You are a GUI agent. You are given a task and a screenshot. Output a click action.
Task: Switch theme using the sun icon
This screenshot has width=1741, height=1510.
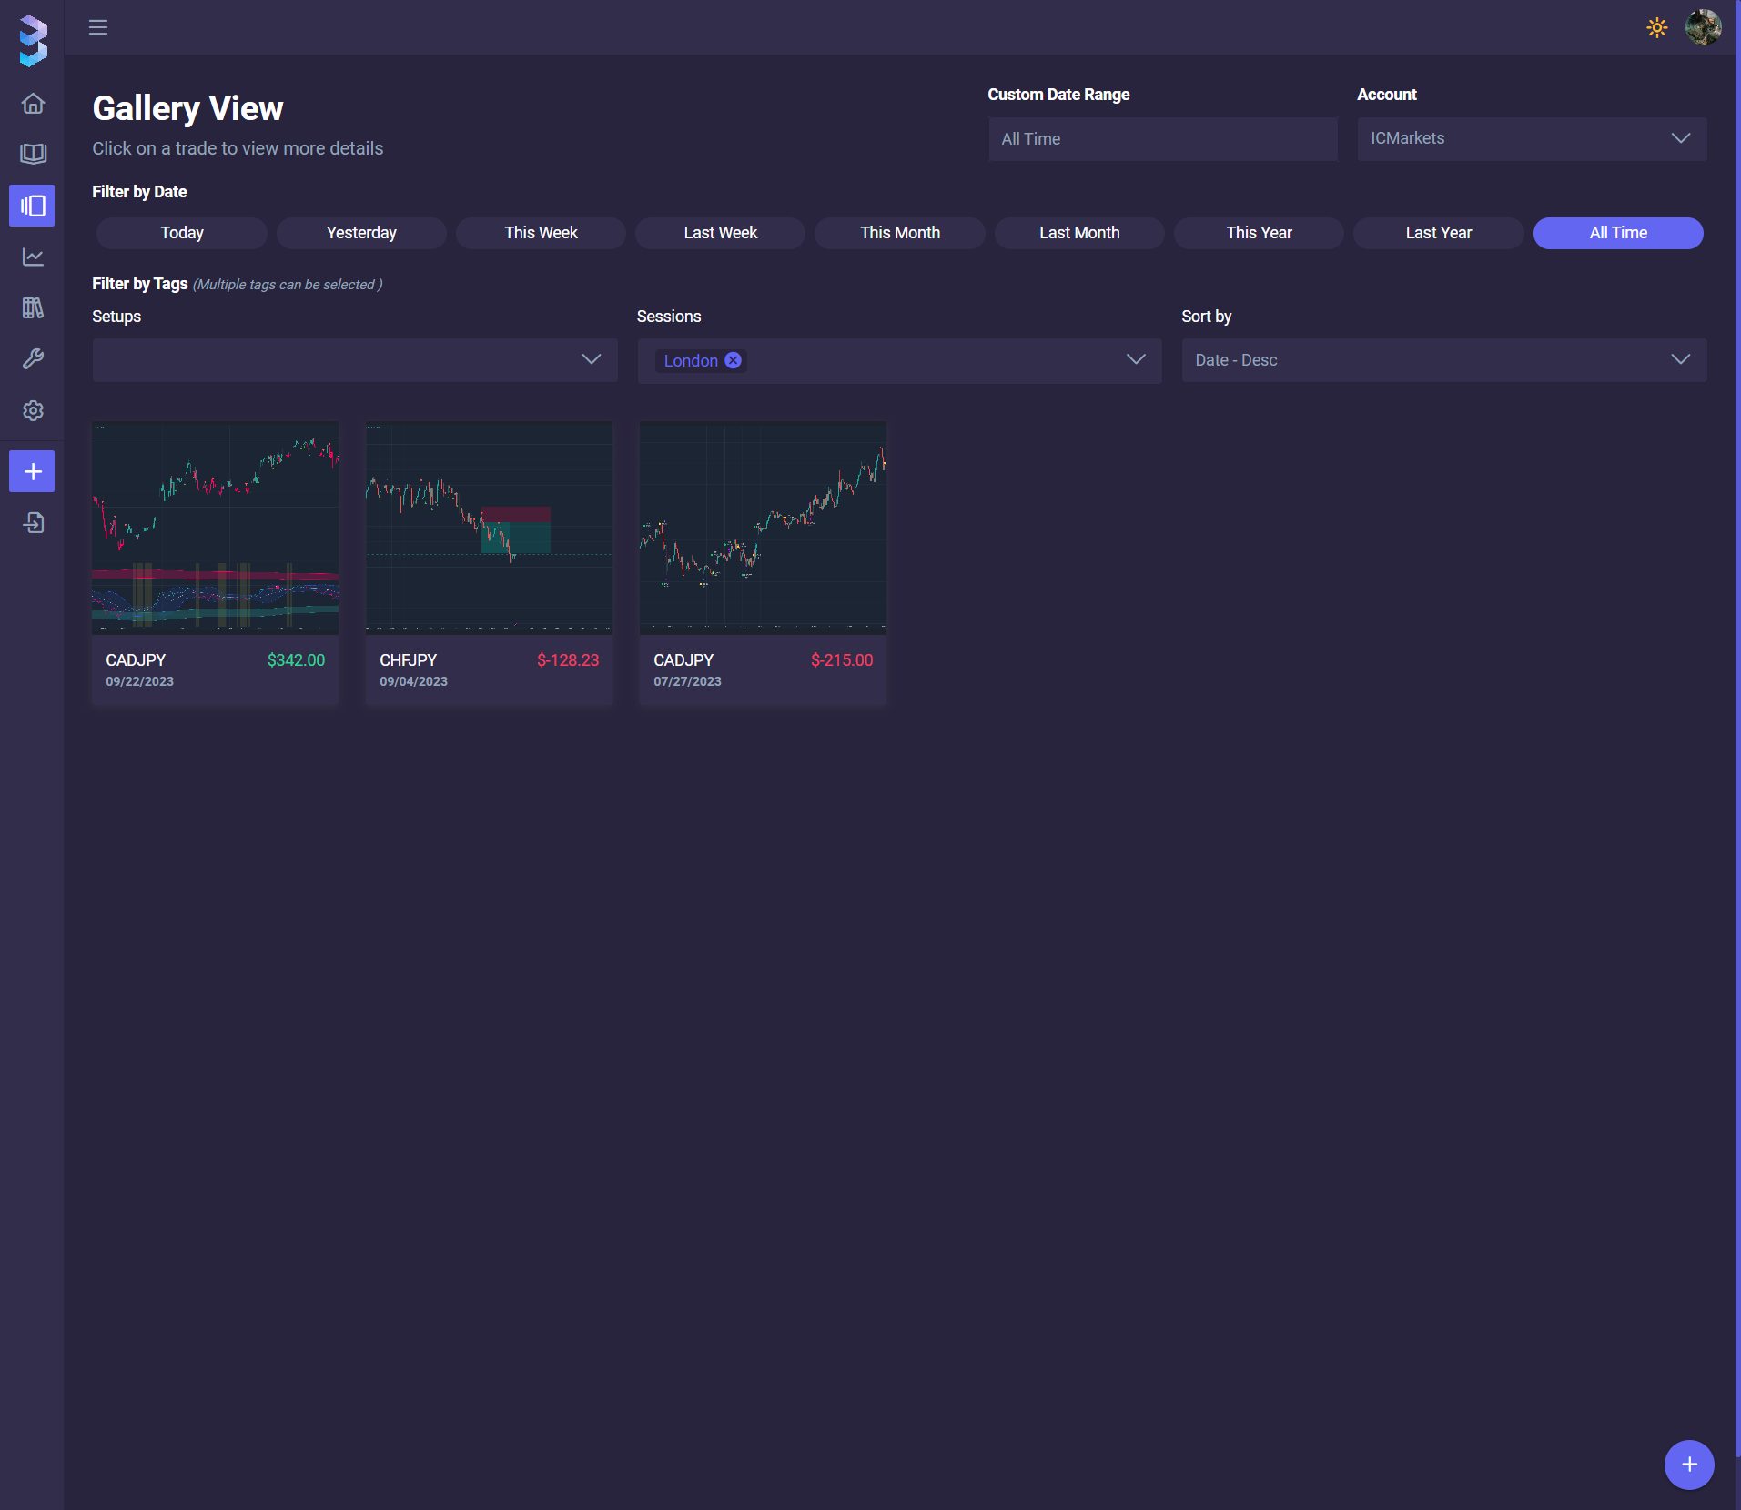tap(1656, 27)
